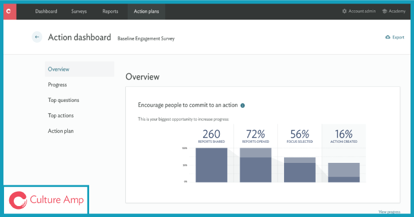The image size is (414, 217).
Task: Click the View progress link
Action: pyautogui.click(x=389, y=212)
